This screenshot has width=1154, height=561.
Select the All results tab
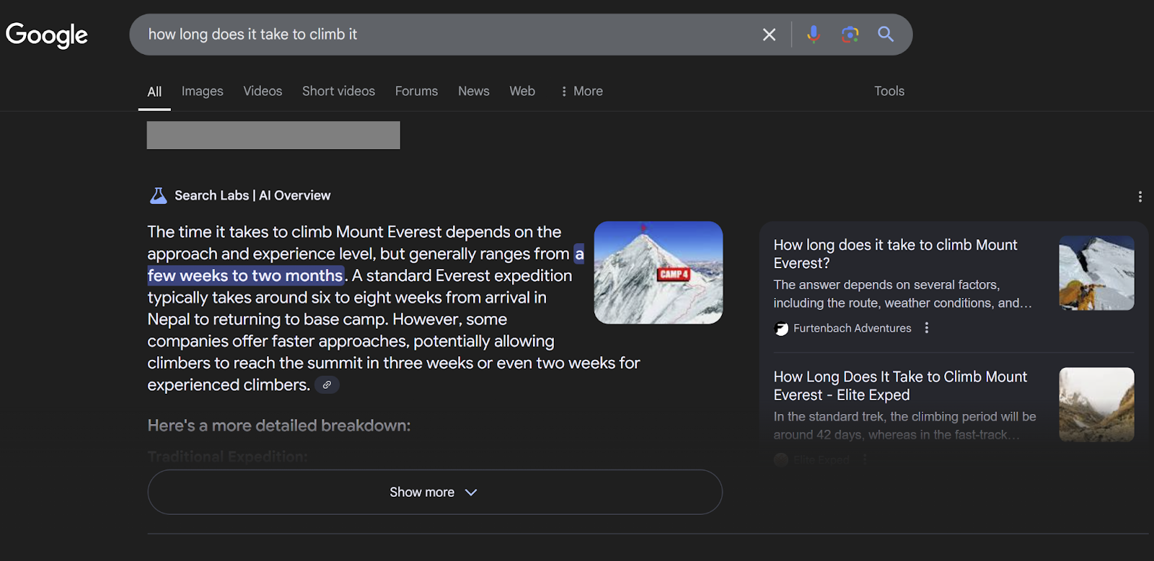154,92
